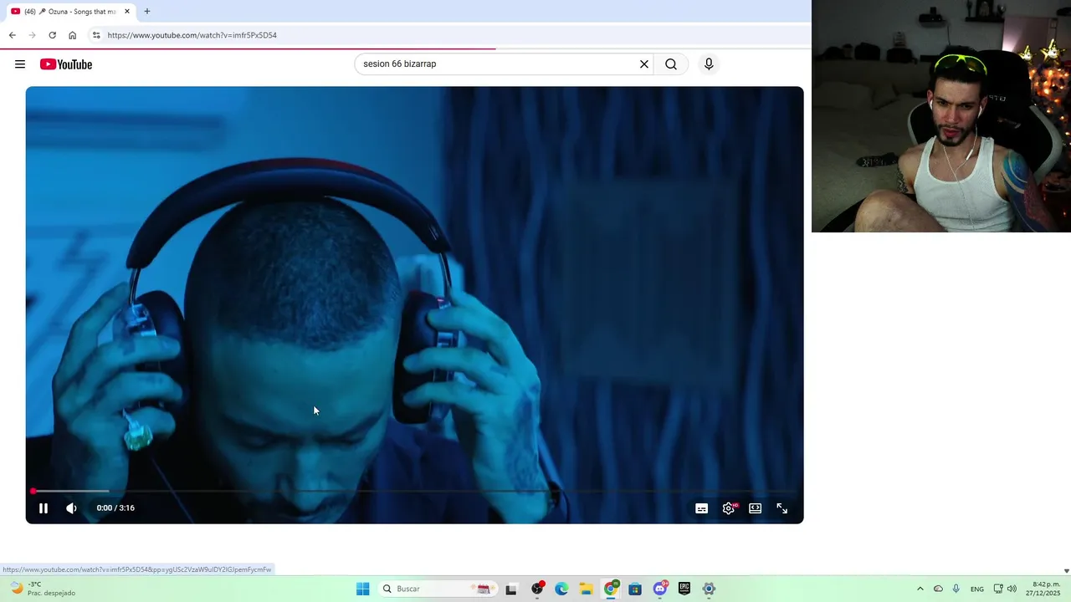Click the taskbar Buscar search field
The image size is (1071, 602).
tap(438, 589)
